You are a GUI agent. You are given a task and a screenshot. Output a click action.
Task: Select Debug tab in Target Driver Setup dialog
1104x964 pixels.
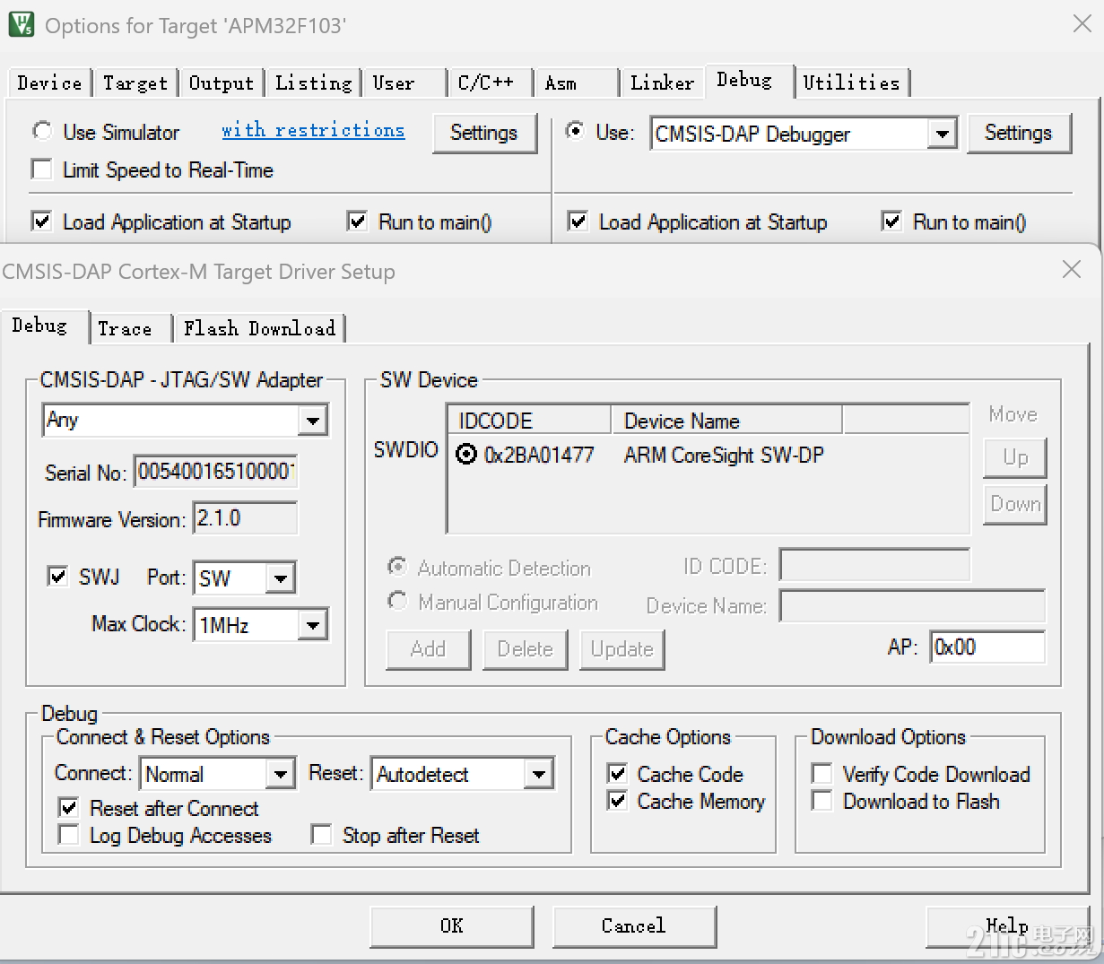coord(44,326)
